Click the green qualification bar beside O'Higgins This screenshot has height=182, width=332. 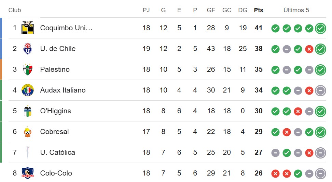(1, 111)
